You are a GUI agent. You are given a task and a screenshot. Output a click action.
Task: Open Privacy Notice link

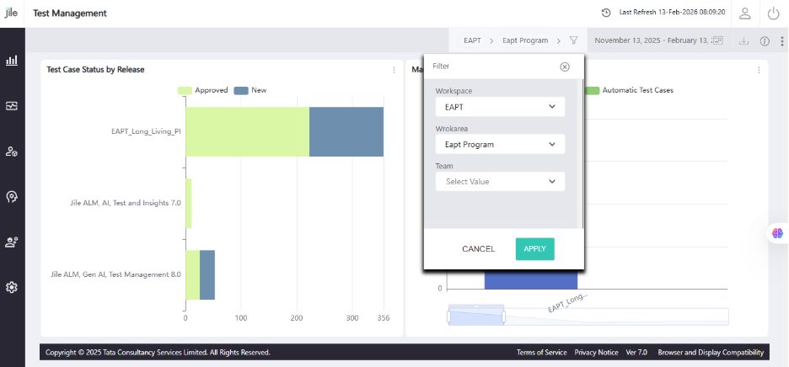(596, 353)
